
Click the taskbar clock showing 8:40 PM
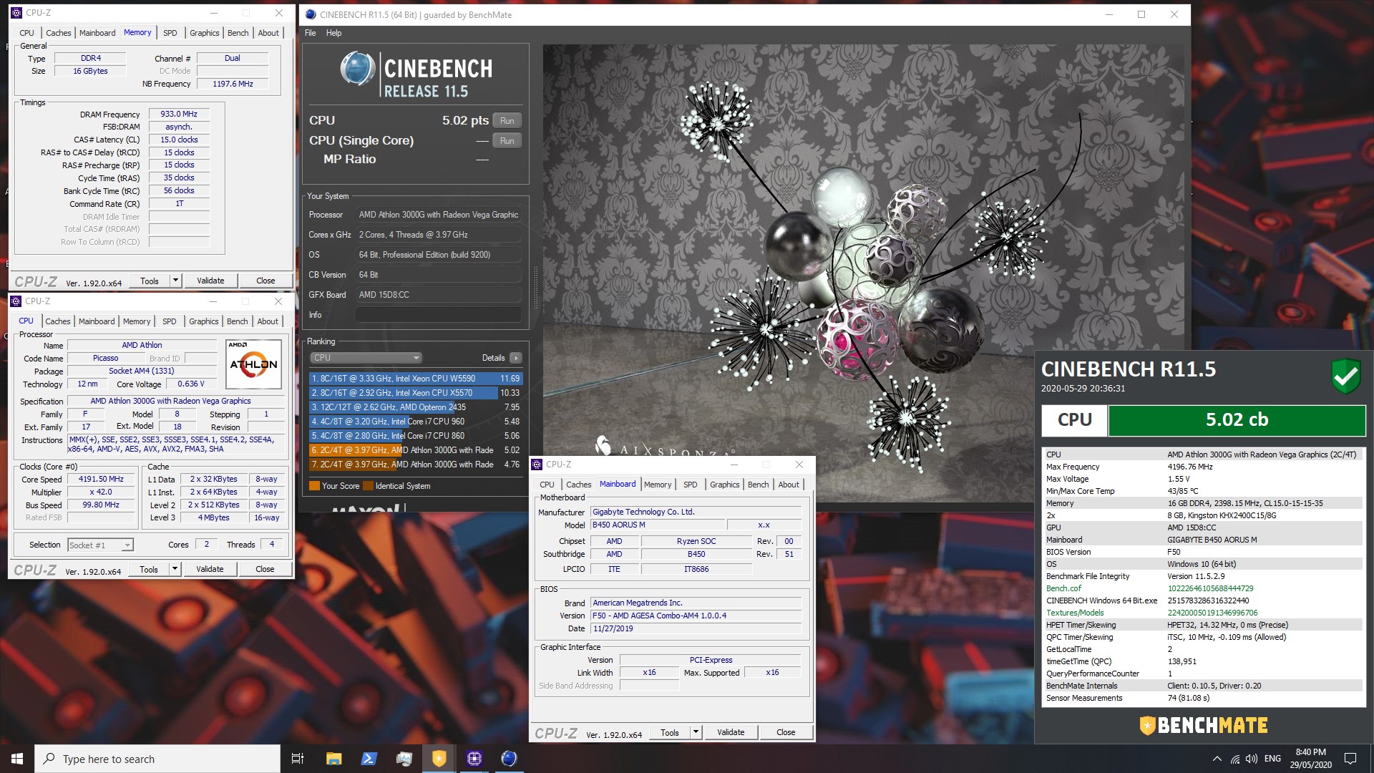1310,759
